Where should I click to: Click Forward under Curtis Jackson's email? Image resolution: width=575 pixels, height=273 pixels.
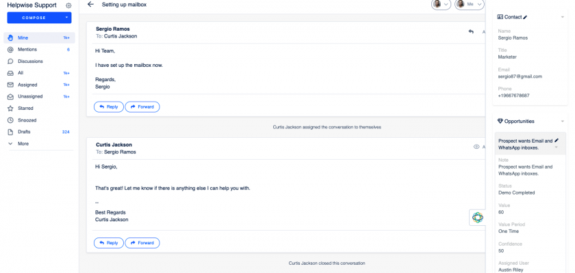point(142,243)
